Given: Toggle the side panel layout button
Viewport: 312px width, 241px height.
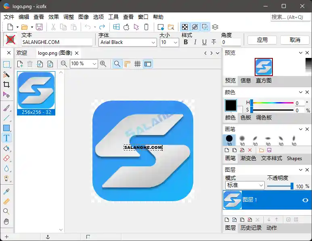Looking at the screenshot, I should point(148,64).
